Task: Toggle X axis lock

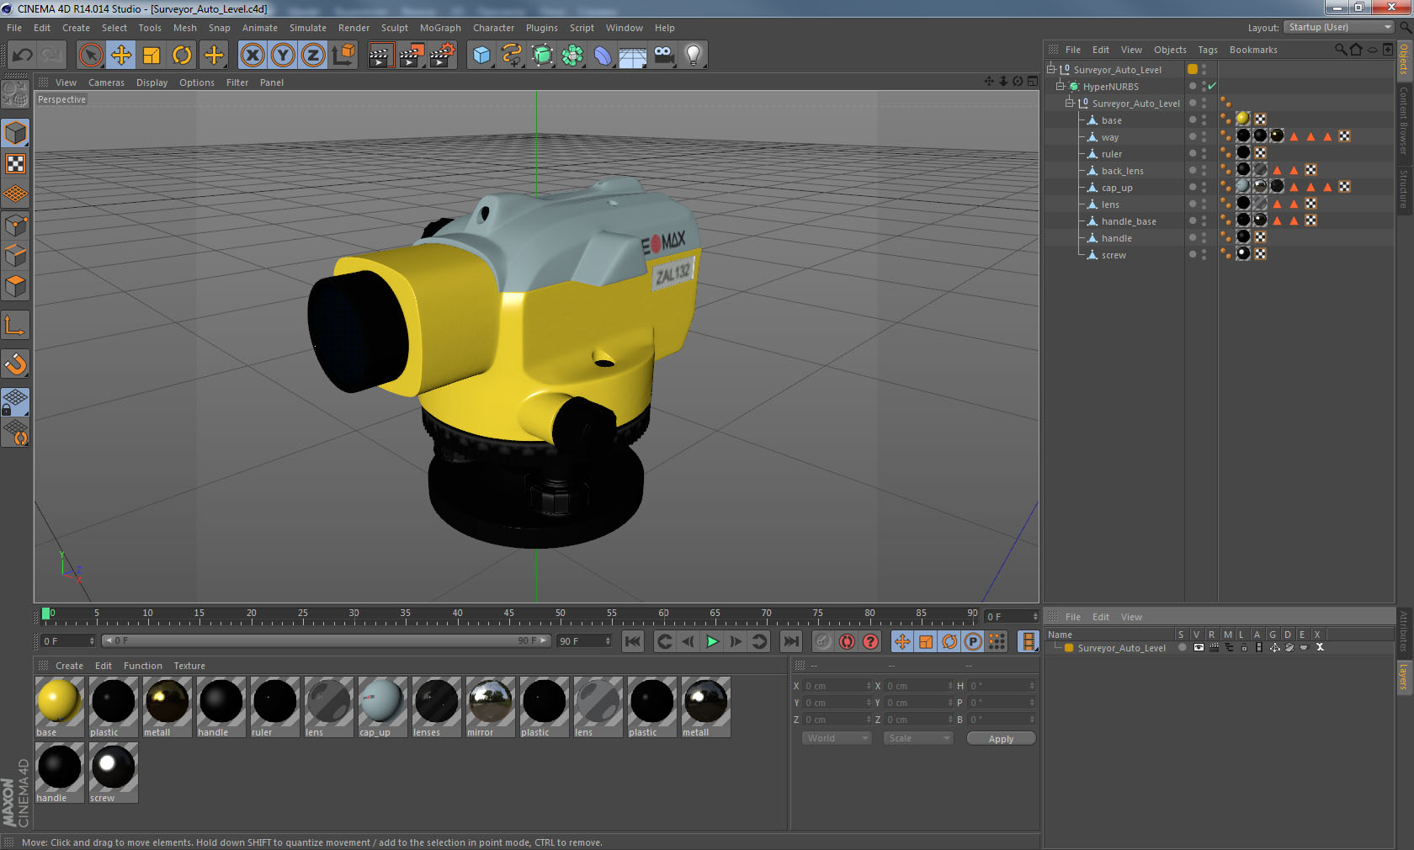Action: click(x=252, y=56)
